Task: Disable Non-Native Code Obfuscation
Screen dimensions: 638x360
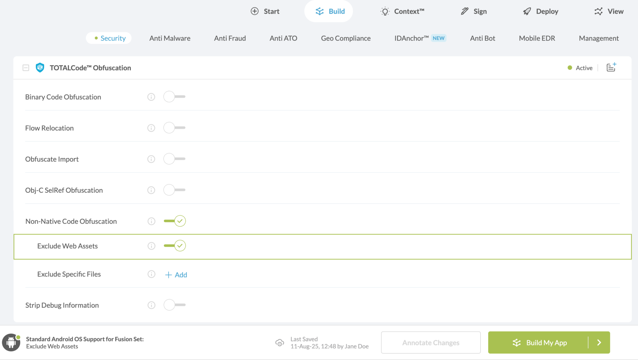Action: coord(174,221)
